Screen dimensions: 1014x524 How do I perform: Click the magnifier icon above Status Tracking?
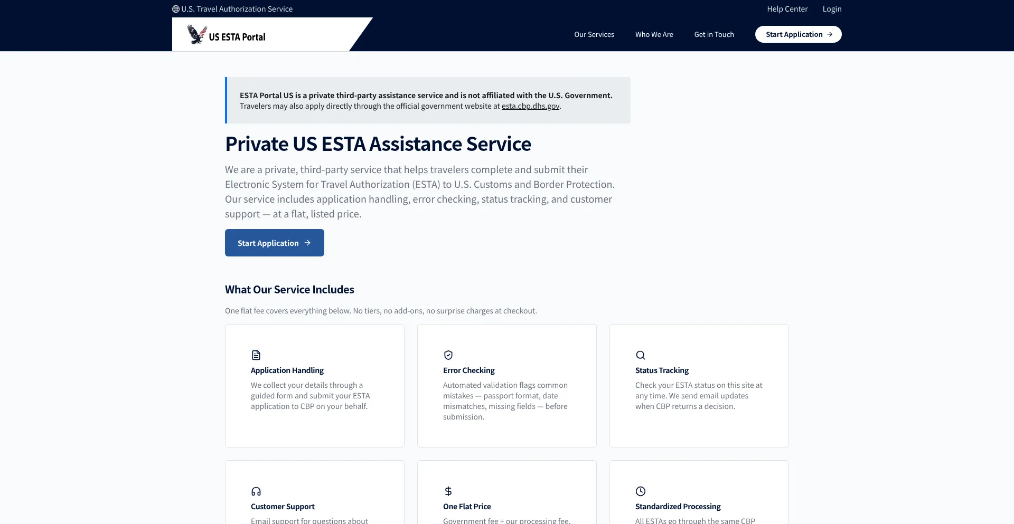(x=641, y=355)
